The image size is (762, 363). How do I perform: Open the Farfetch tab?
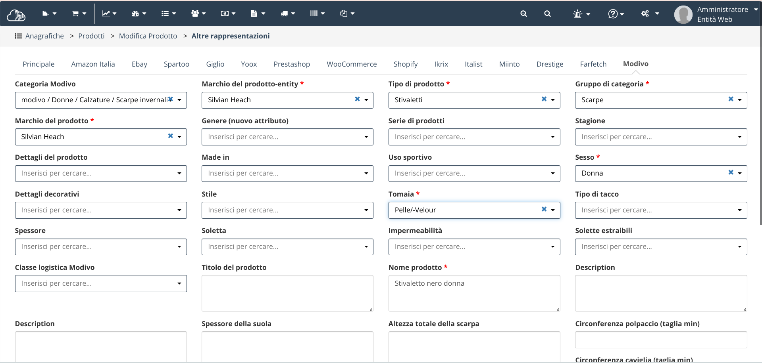click(593, 64)
